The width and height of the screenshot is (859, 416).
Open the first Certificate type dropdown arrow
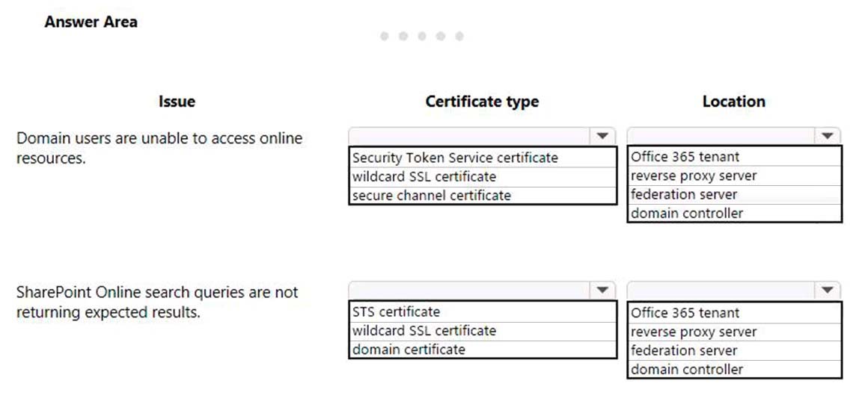(602, 136)
